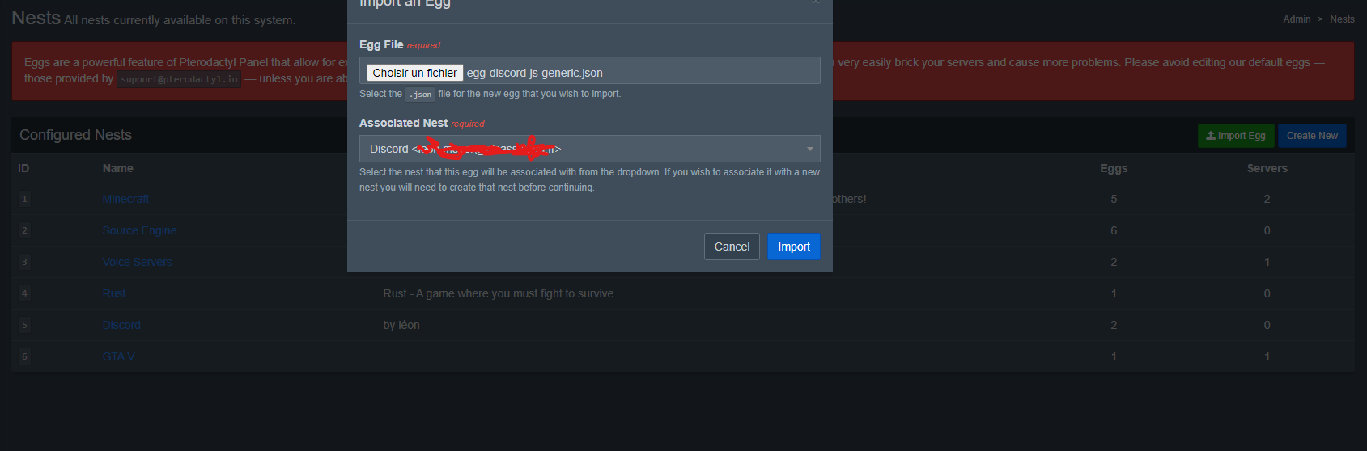This screenshot has width=1367, height=451.
Task: Click the Import button in the dialog
Action: point(793,247)
